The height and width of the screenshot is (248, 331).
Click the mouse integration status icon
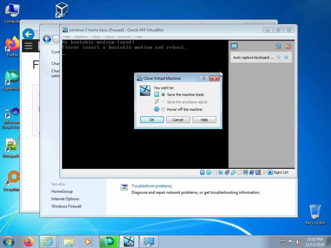point(264,172)
